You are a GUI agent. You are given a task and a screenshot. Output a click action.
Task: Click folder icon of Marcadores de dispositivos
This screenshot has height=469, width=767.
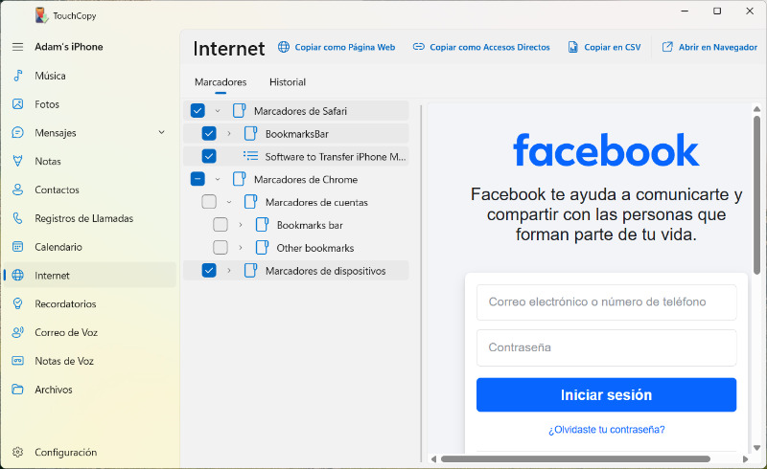(250, 270)
